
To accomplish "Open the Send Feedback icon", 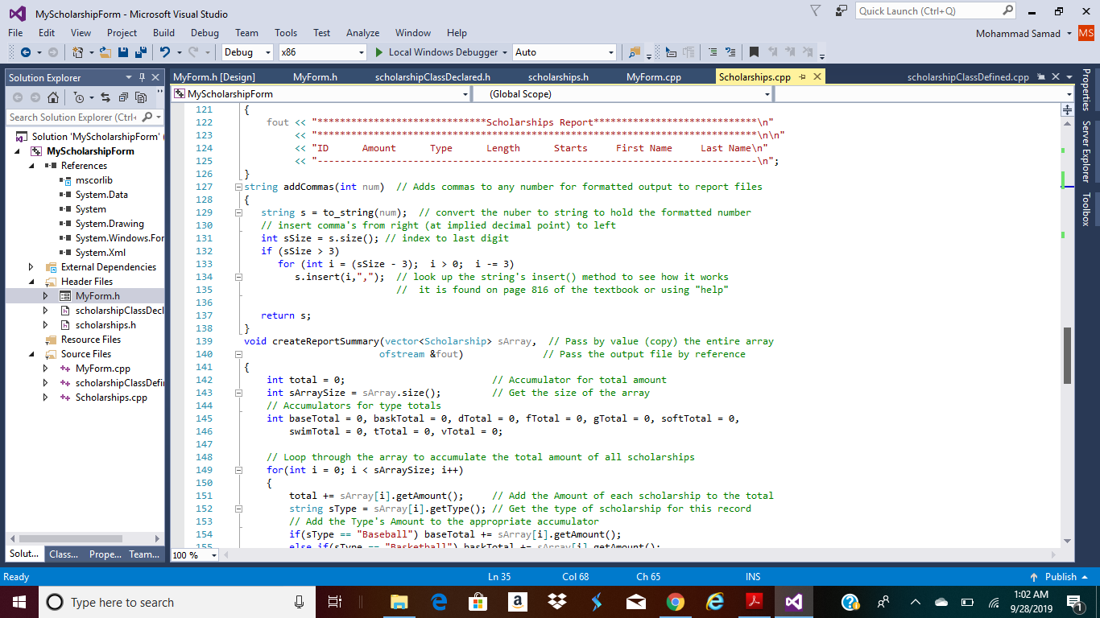I will pyautogui.click(x=842, y=10).
